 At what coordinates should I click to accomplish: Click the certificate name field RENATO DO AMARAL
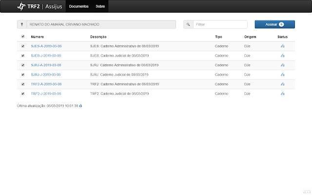click(x=101, y=24)
